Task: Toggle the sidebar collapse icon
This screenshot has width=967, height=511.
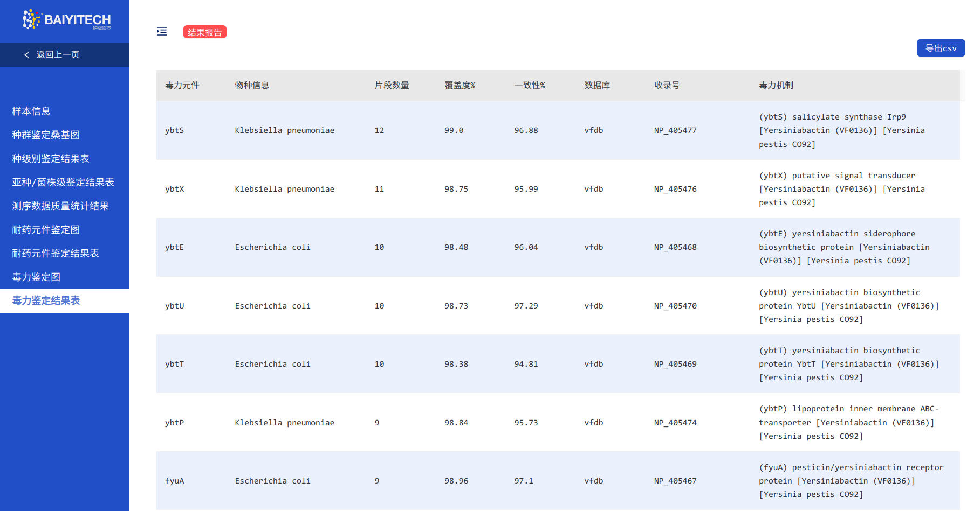Action: [x=162, y=31]
